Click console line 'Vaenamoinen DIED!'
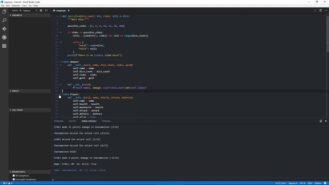The width and height of the screenshot is (329, 185). [x=65, y=152]
